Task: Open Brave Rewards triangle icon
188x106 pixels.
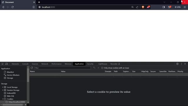Action: coord(148,7)
